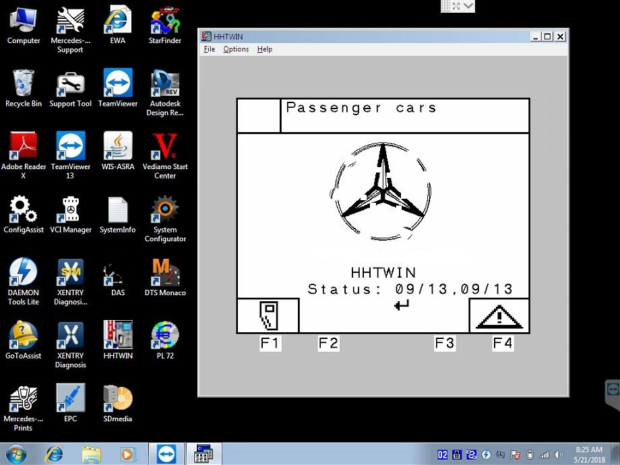620x465 pixels.
Task: Click the handheld tester icon above F1
Action: point(268,315)
